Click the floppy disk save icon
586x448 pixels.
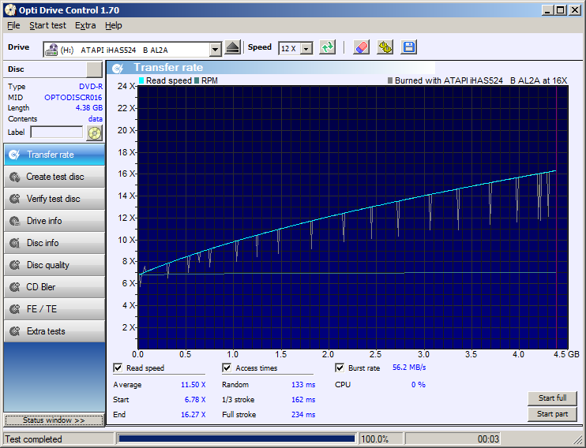click(408, 48)
